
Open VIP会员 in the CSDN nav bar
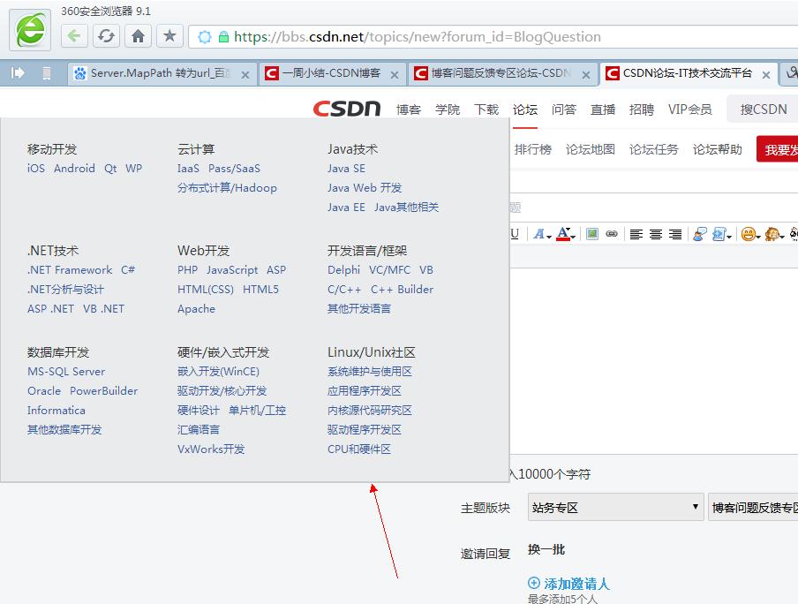pyautogui.click(x=689, y=109)
